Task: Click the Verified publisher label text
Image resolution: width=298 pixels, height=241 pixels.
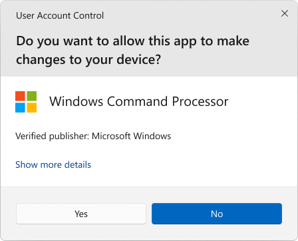Action: [53, 136]
